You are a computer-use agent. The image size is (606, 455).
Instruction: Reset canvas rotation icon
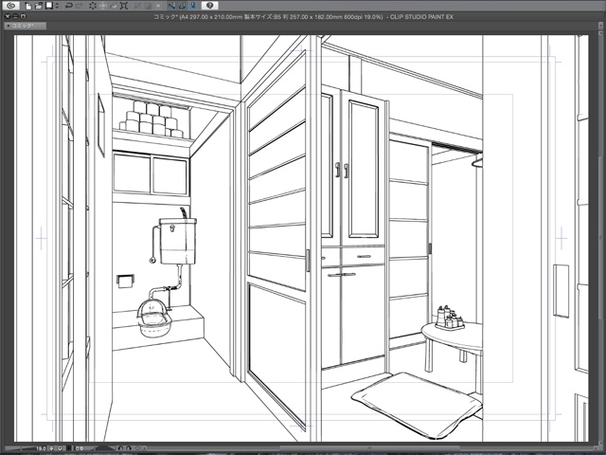click(137, 448)
